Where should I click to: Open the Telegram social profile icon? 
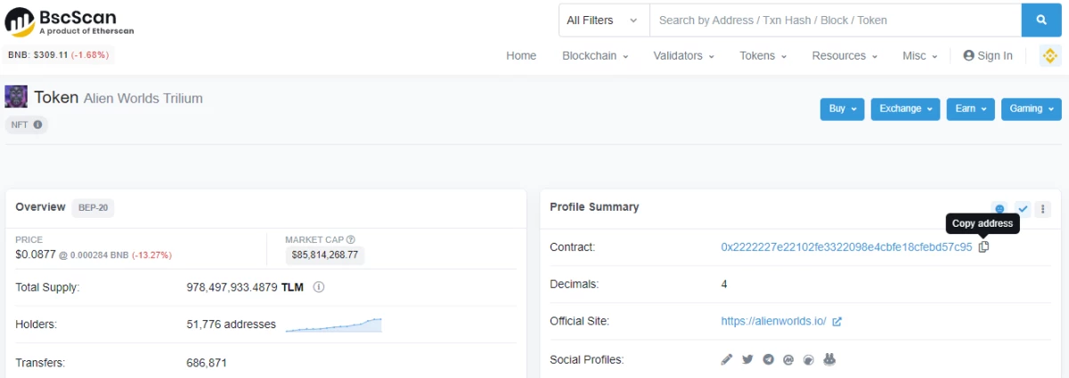(x=767, y=360)
